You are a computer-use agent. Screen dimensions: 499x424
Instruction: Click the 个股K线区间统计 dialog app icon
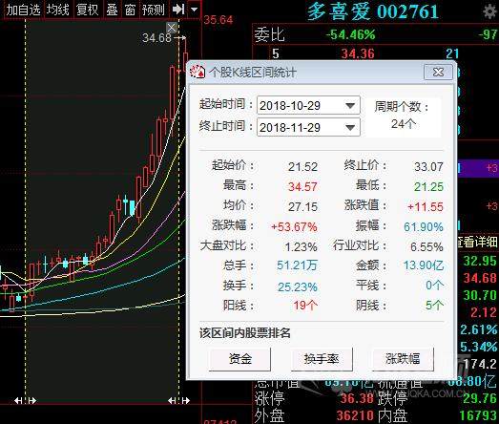click(198, 72)
